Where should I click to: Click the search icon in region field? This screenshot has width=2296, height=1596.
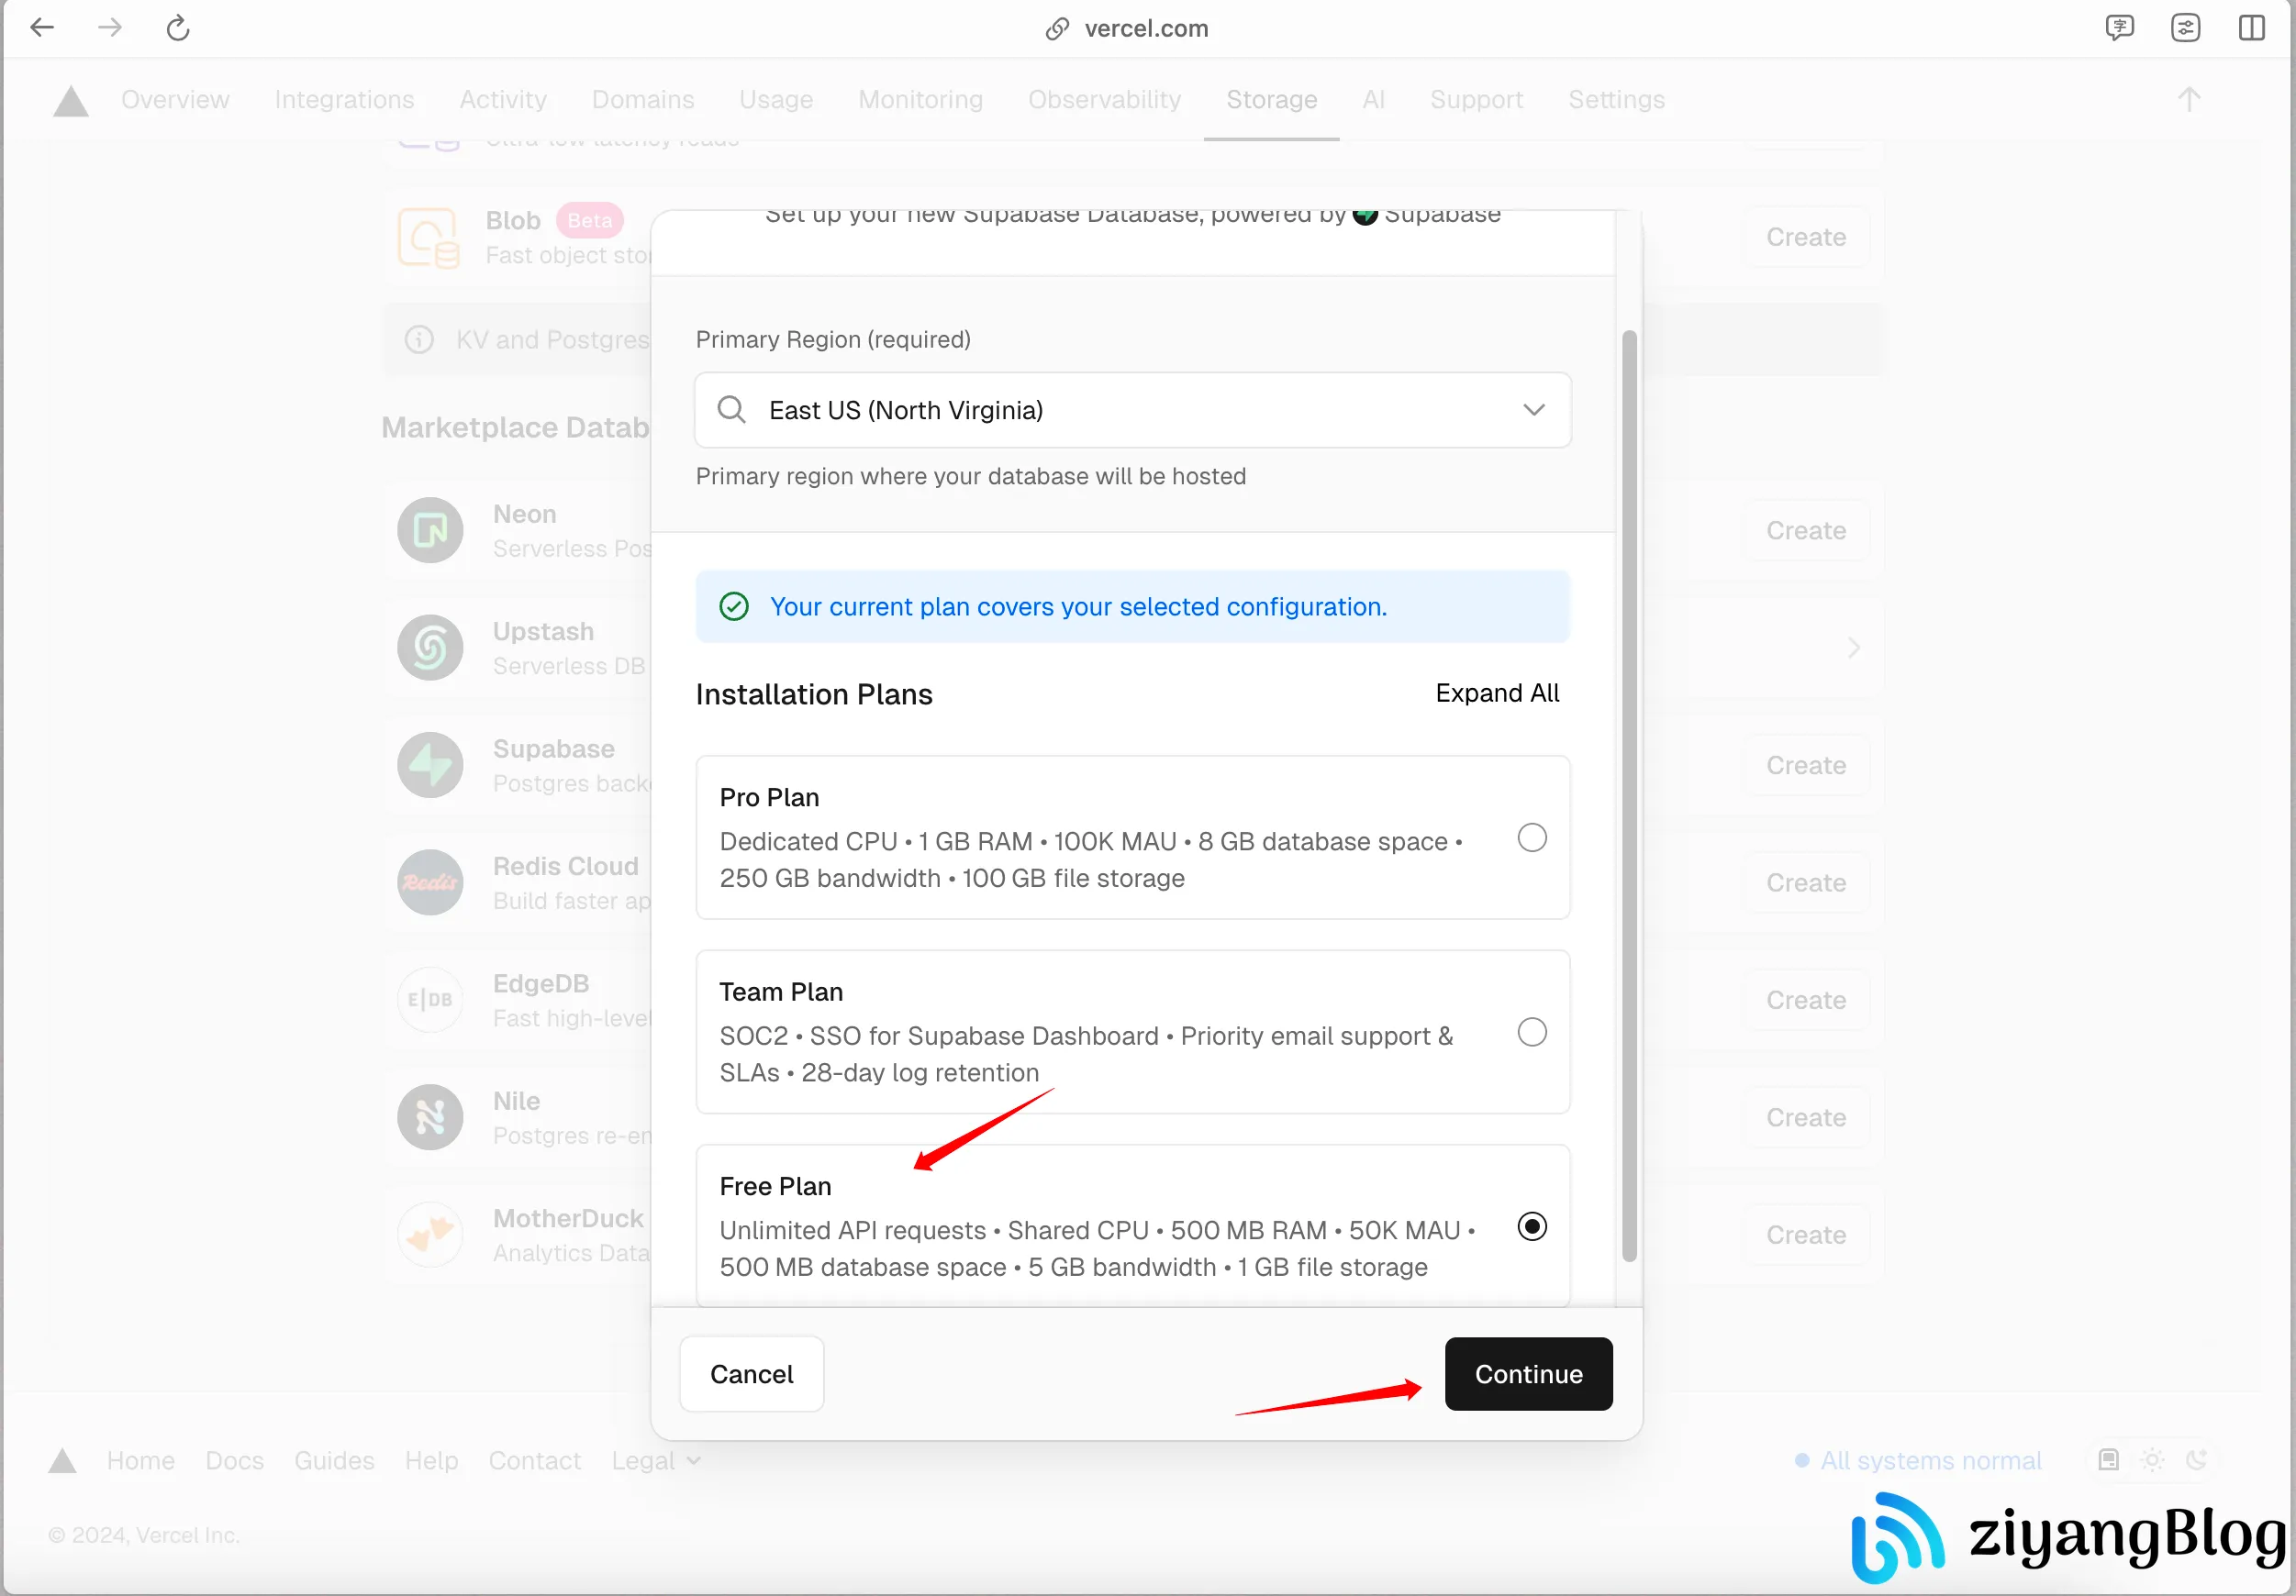pos(732,410)
